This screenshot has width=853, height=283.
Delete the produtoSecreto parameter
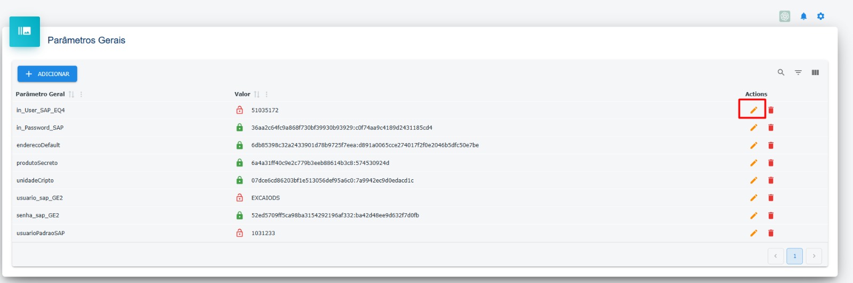771,163
